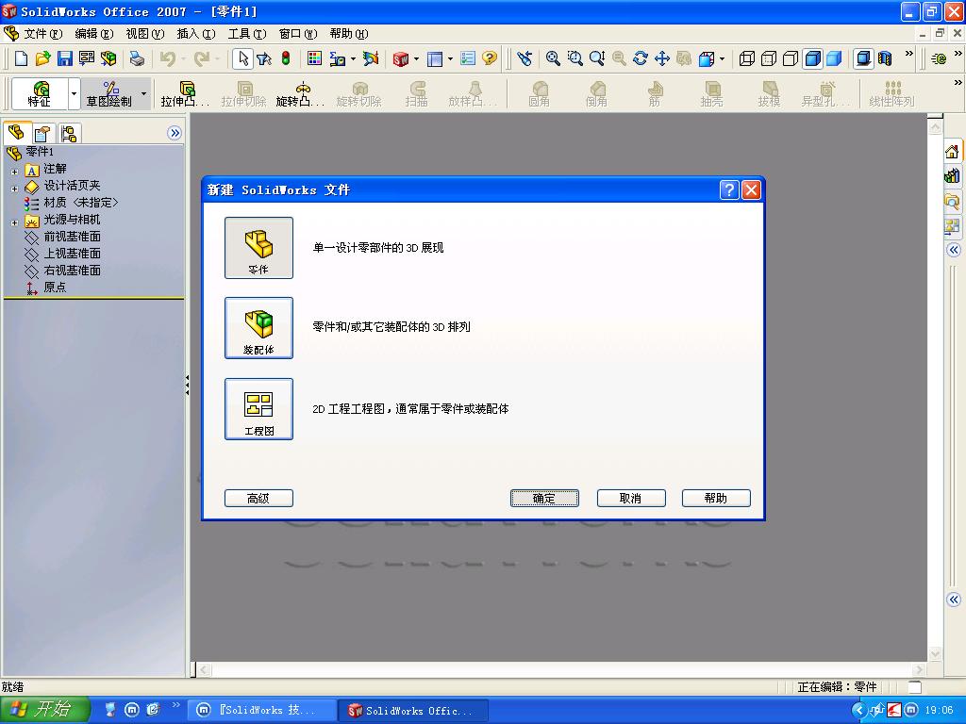The image size is (966, 724).
Task: Open the dropdown arrow beside 草图绘制
Action: pyautogui.click(x=144, y=94)
